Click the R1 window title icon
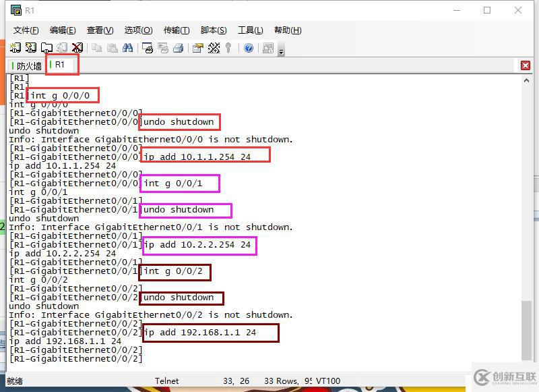Image resolution: width=539 pixels, height=392 pixels. 15,10
